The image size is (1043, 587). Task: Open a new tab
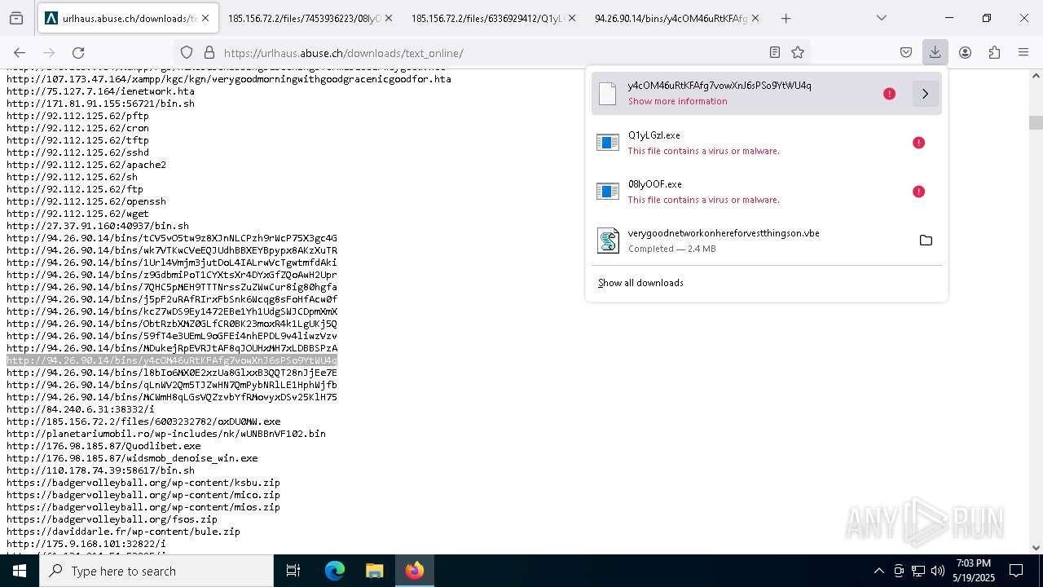[786, 18]
